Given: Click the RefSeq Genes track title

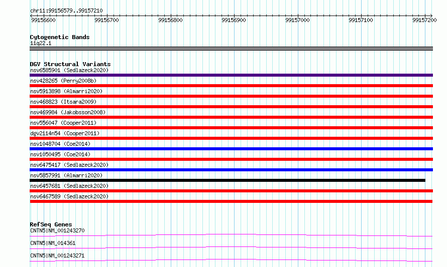Looking at the screenshot, I should (51, 224).
